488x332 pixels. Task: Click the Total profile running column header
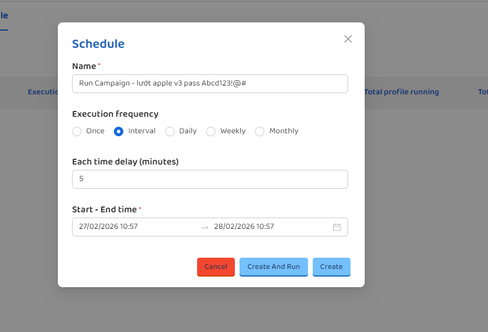pos(401,92)
